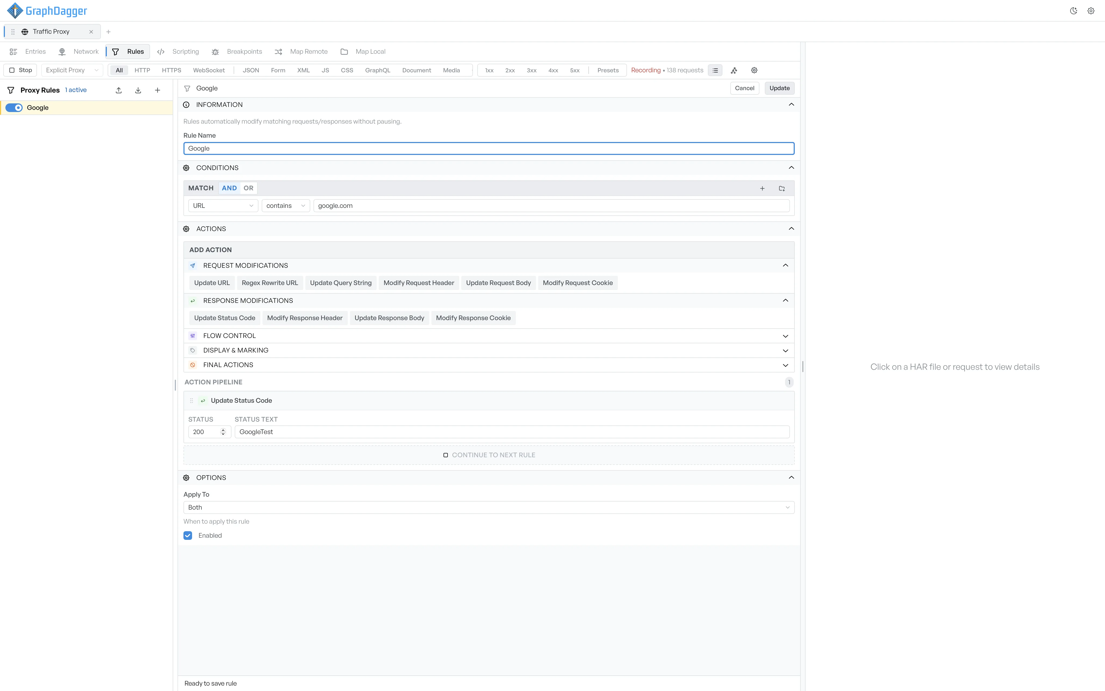Switch to the Network tab

point(79,52)
